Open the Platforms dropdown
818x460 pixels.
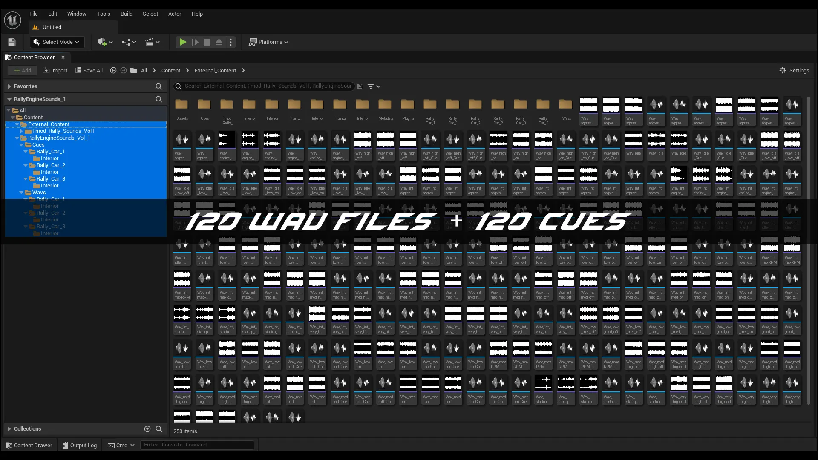click(269, 42)
